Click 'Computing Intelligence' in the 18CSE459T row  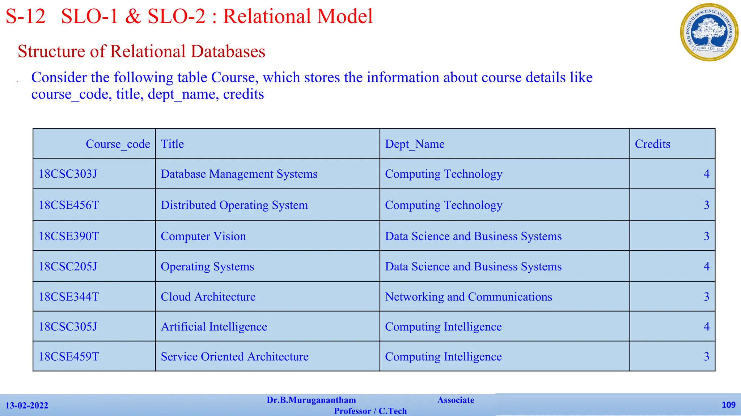pos(505,356)
